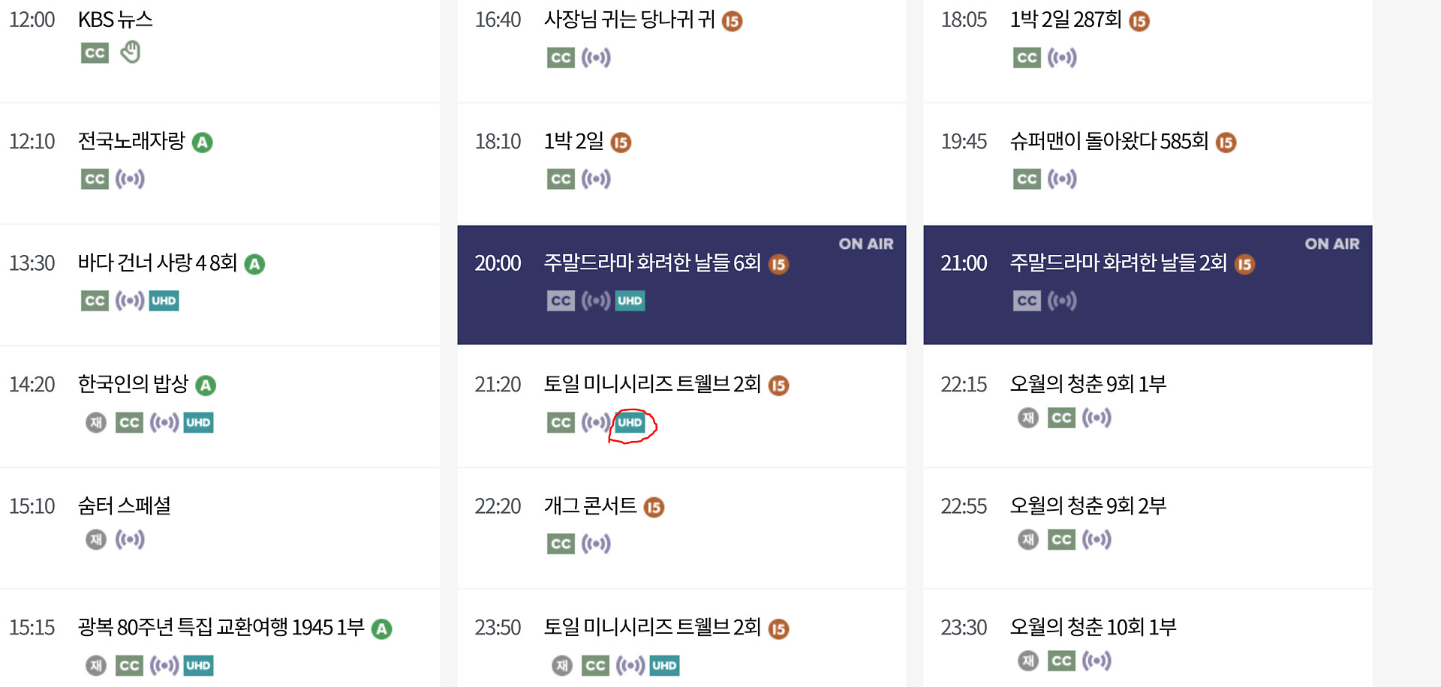
Task: Click the ON AIR label at 21:00
Action: (x=1332, y=244)
